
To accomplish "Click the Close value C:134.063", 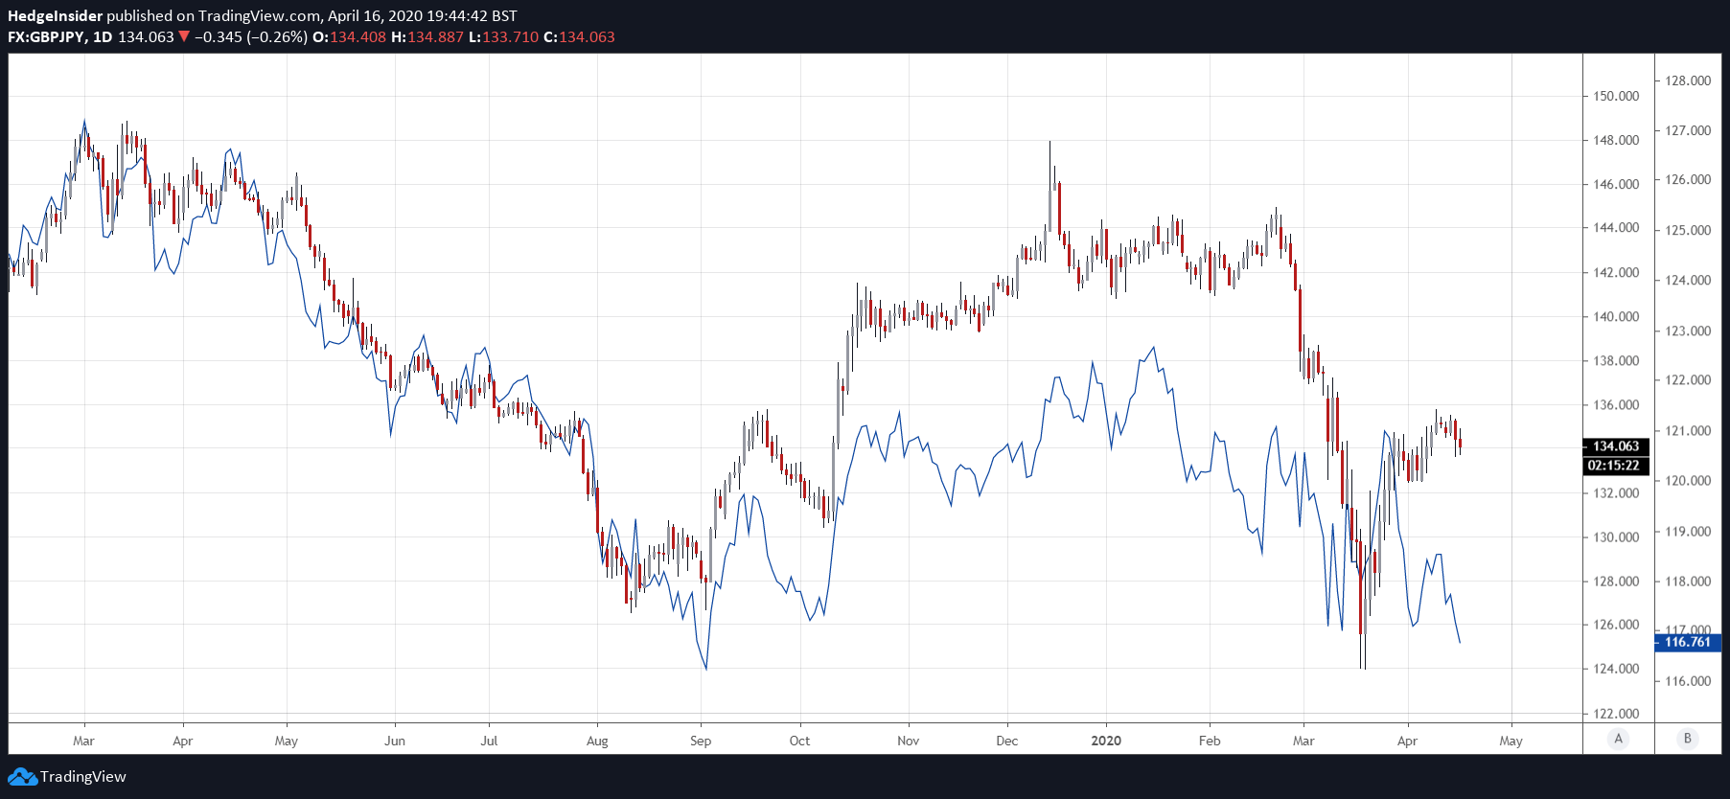I will coord(579,37).
